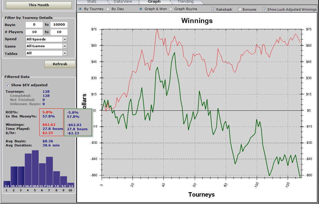
Task: Toggle Show Luck Adjusted Winnings checkbox
Action: 264,9
